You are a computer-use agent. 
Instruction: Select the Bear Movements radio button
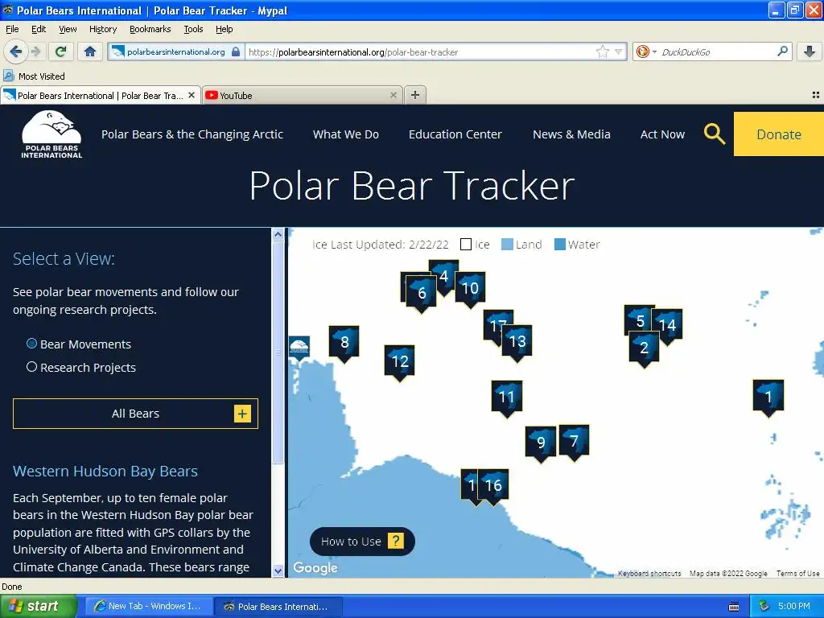31,344
